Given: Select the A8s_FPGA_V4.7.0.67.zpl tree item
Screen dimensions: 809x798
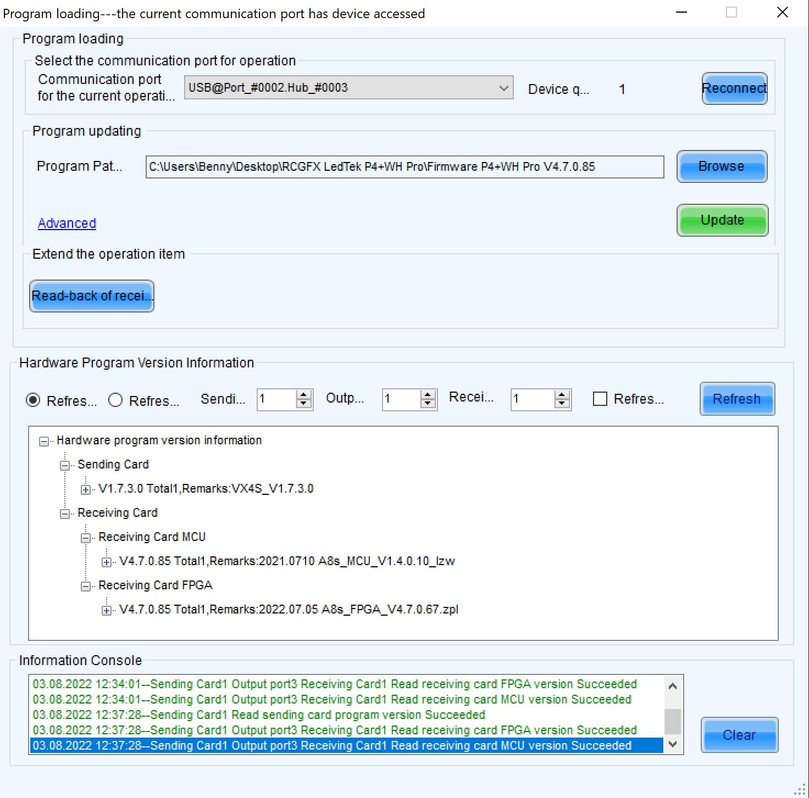Looking at the screenshot, I should point(289,610).
